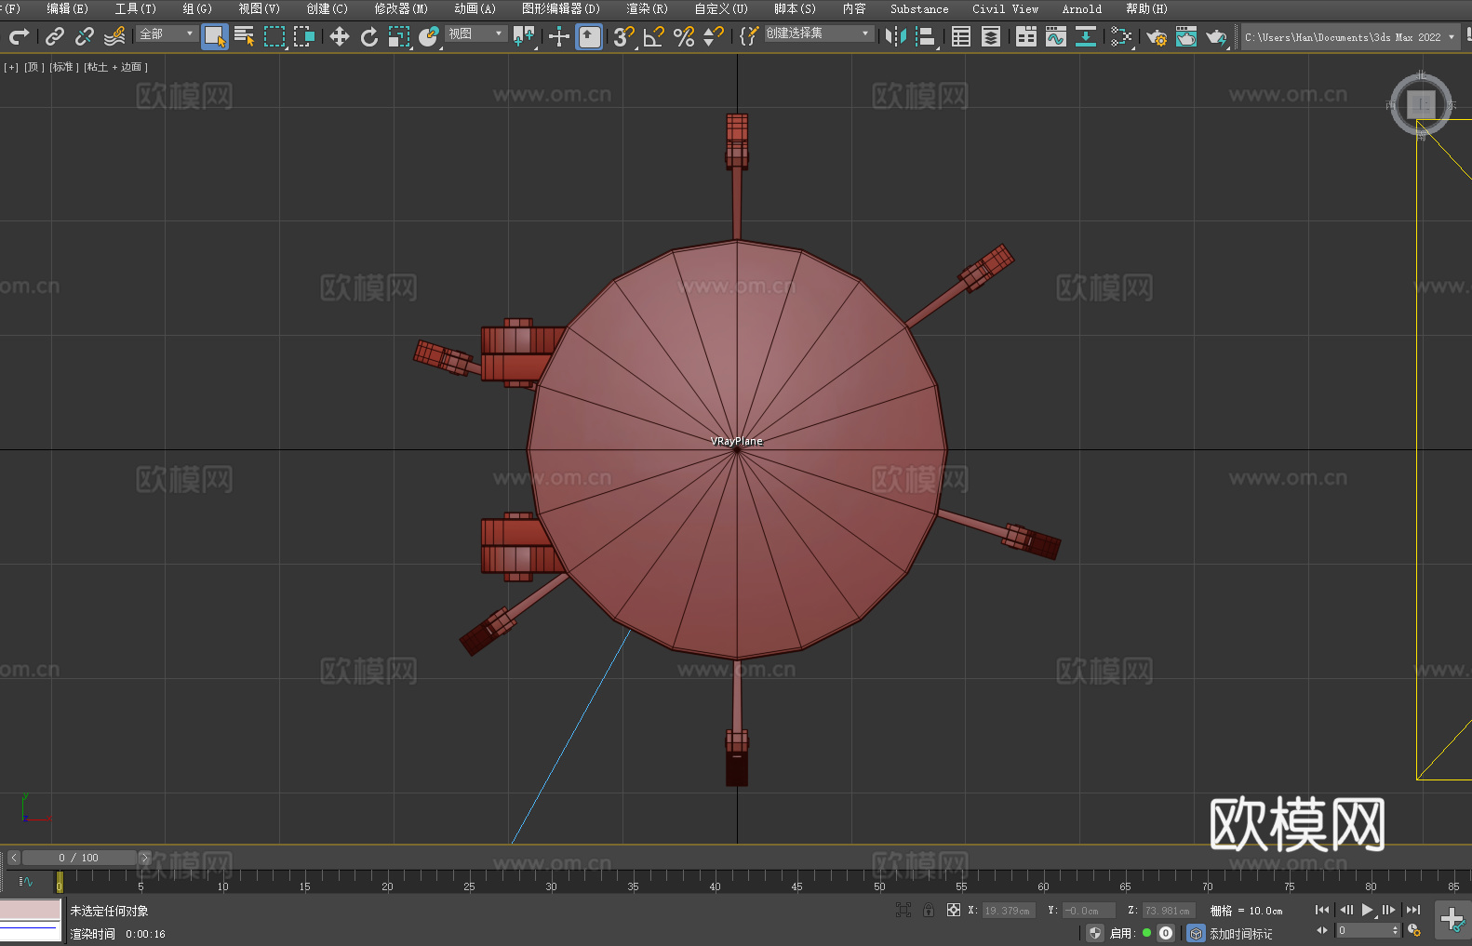Click Render Production teapot icon
This screenshot has width=1472, height=946.
1216,36
